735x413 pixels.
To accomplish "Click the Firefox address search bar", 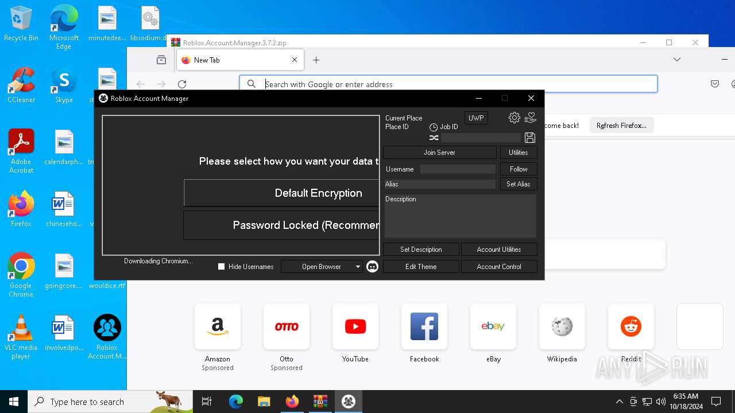I will (448, 84).
